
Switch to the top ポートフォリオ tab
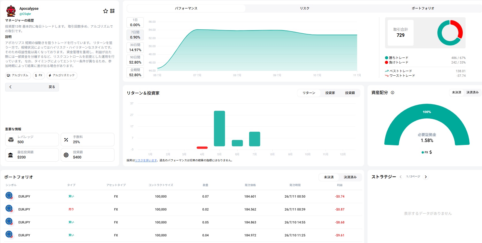[x=423, y=8]
